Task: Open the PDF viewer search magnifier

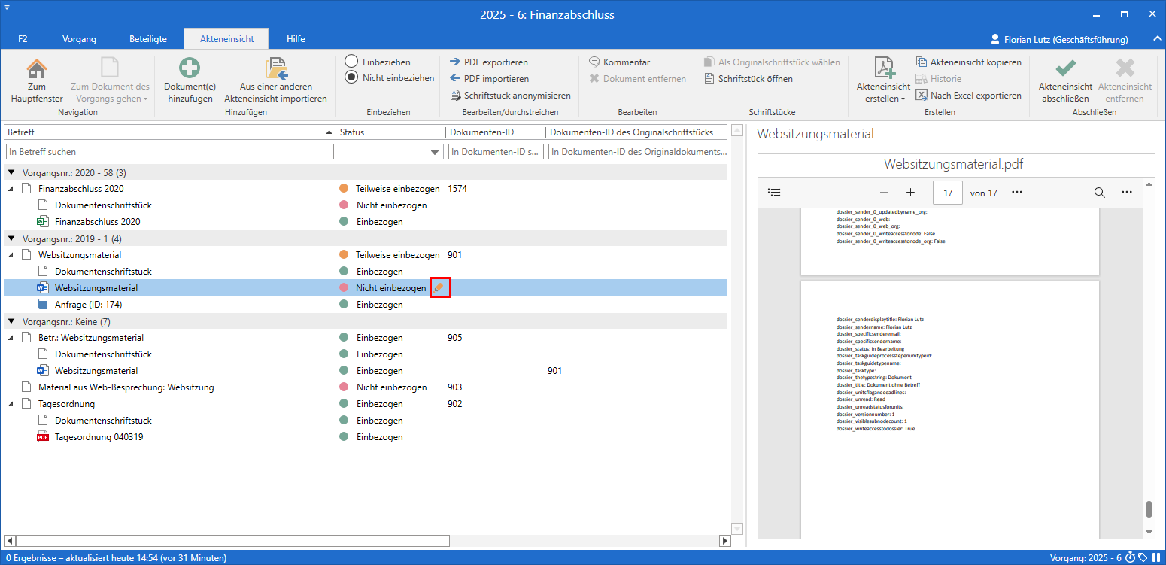Action: coord(1099,193)
